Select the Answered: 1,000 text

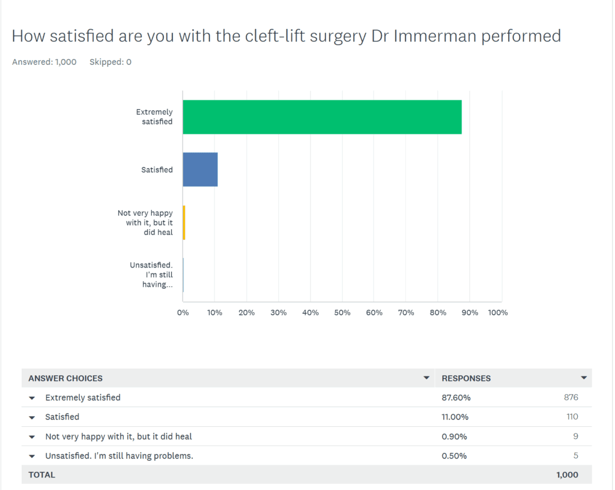click(44, 62)
